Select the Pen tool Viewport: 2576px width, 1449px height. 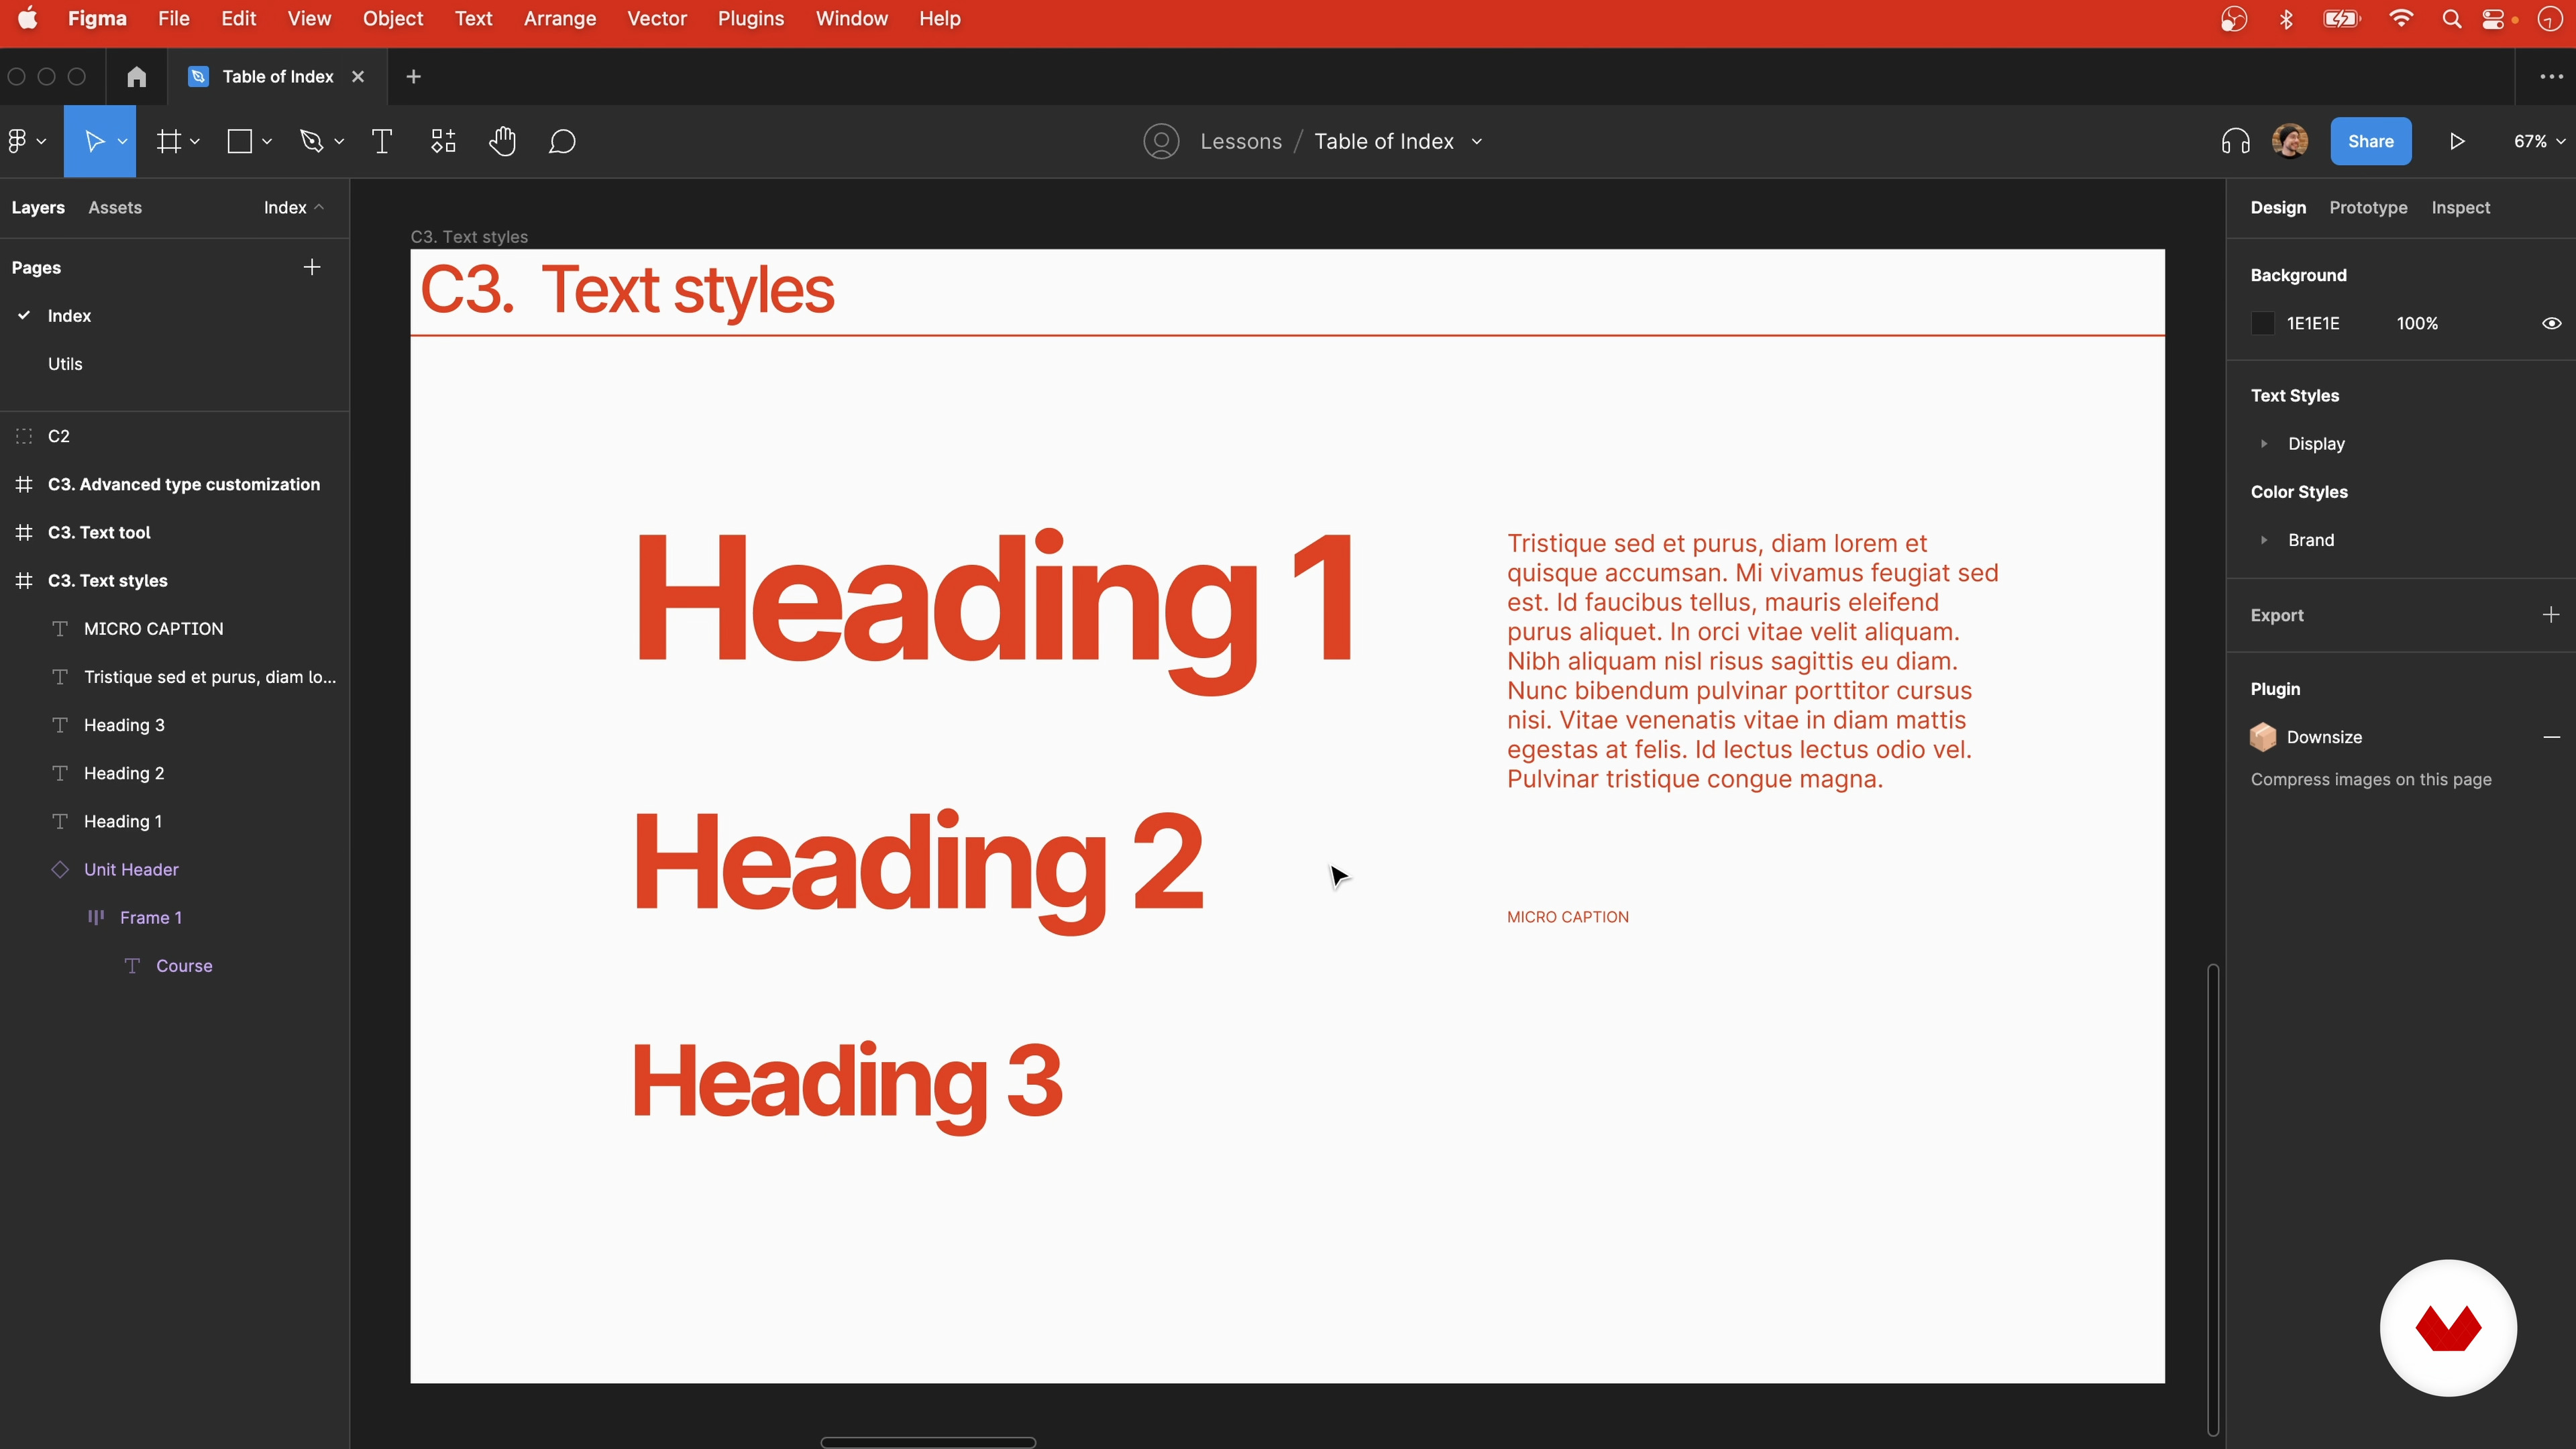coord(312,141)
